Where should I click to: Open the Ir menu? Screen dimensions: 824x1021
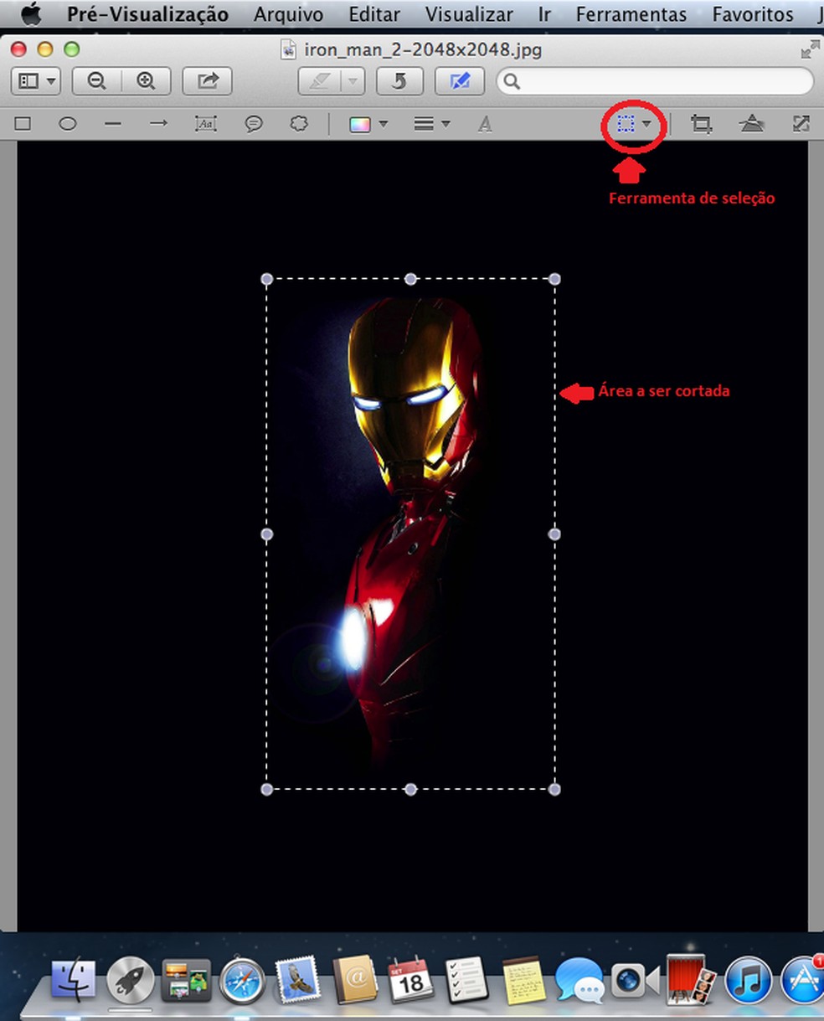coord(545,14)
